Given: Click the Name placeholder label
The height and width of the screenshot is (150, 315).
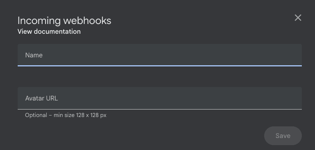Looking at the screenshot, I should click(34, 55).
